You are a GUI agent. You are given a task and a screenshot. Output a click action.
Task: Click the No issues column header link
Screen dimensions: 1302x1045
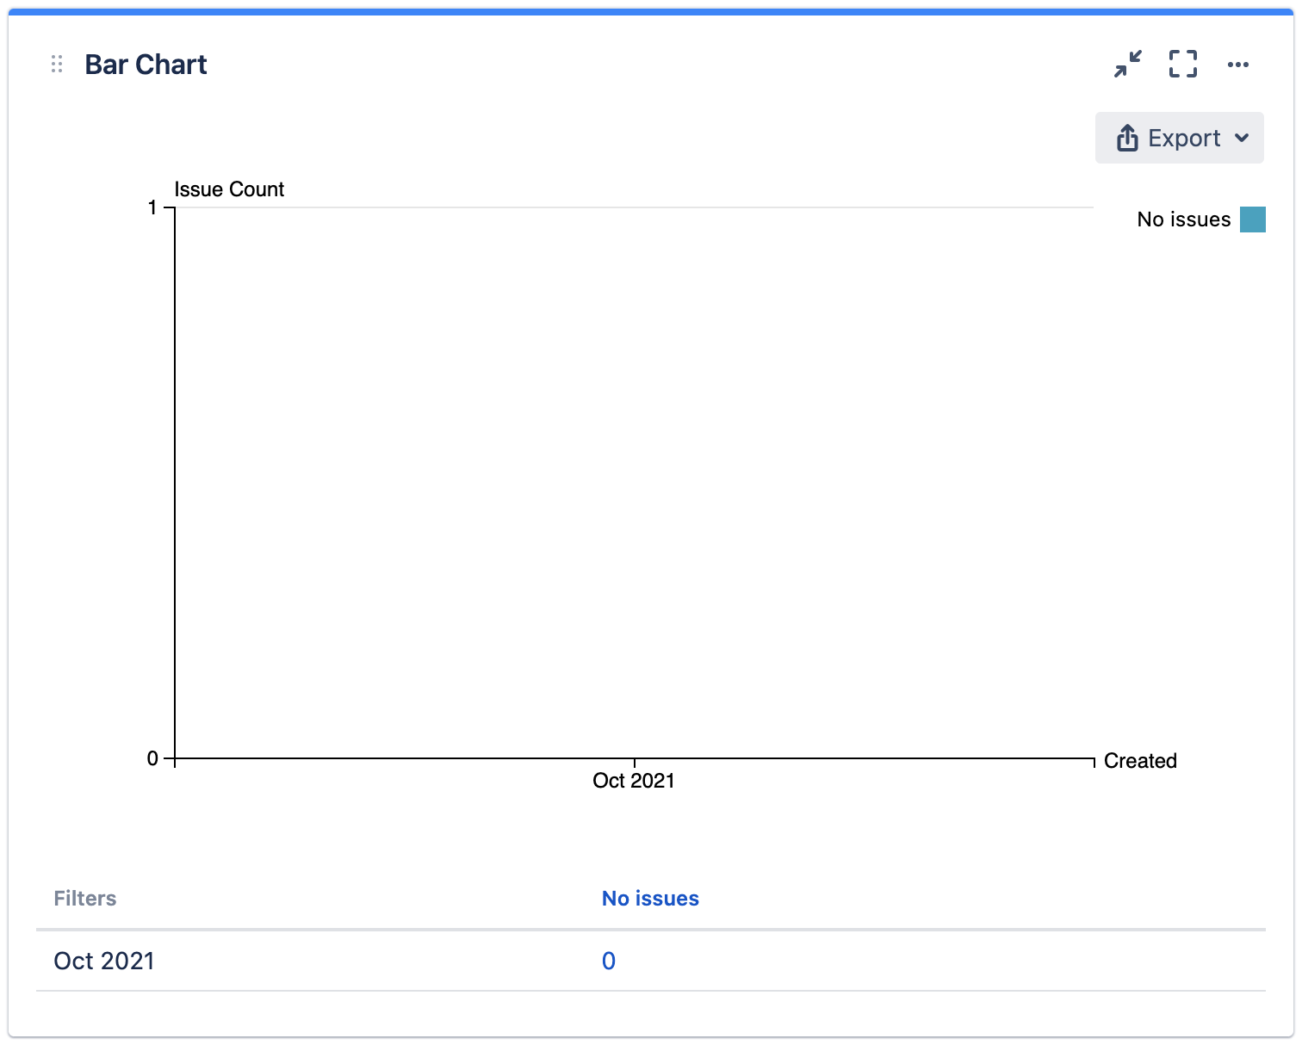tap(650, 898)
